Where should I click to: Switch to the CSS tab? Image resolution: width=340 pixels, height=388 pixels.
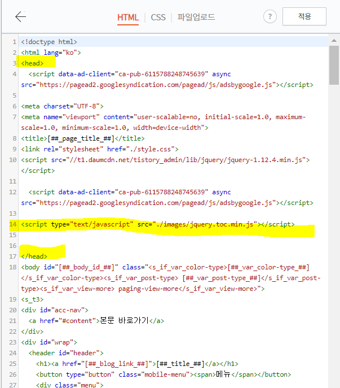[x=158, y=18]
